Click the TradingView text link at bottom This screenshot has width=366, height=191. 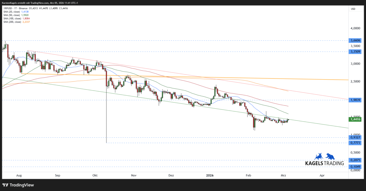pyautogui.click(x=21, y=185)
